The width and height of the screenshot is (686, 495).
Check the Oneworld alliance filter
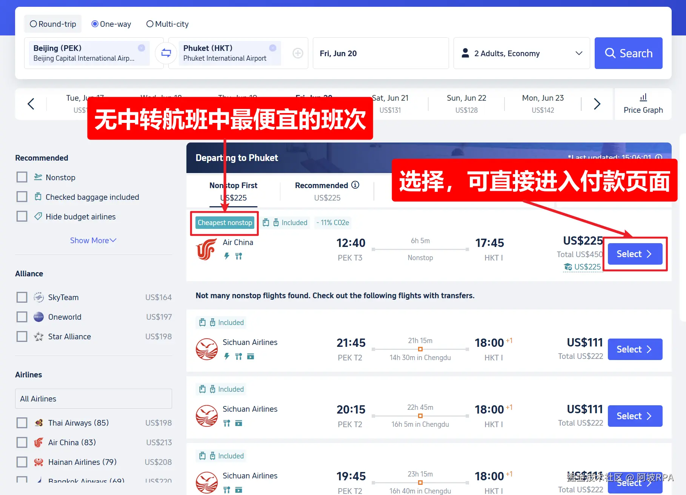click(22, 317)
